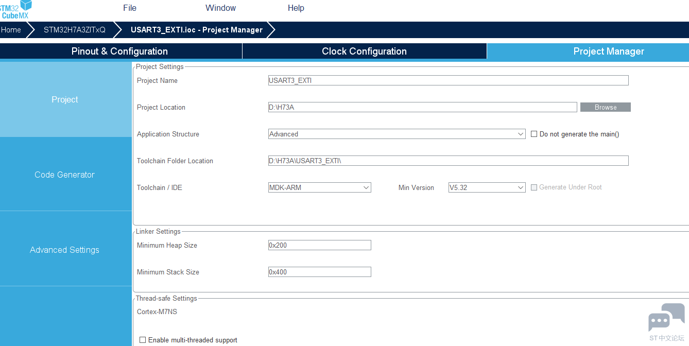Toggle the Generate Under Root checkbox
Screen dimensions: 689x346
(534, 187)
